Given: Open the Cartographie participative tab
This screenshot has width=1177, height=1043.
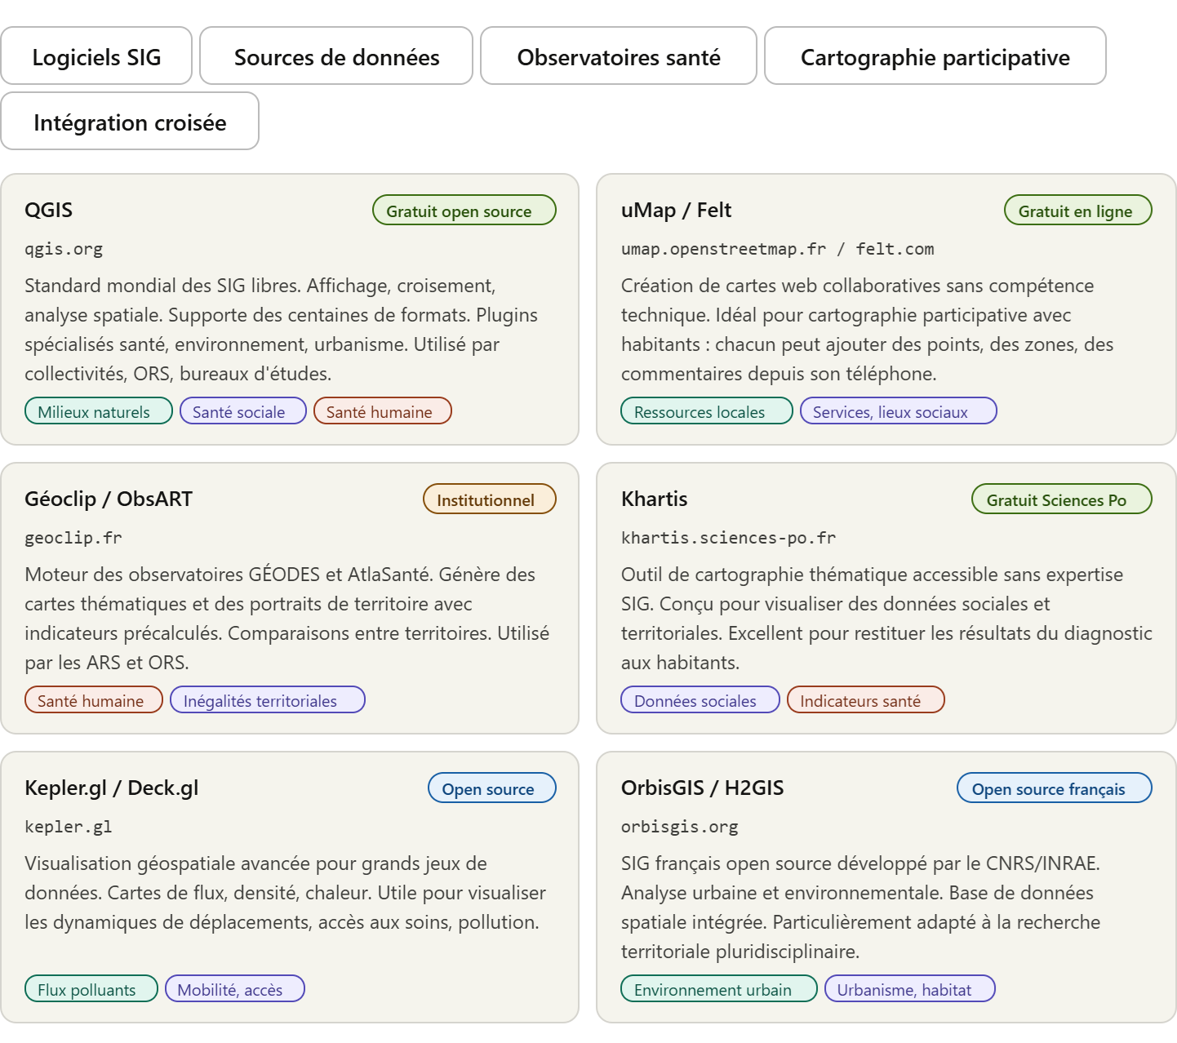Looking at the screenshot, I should (x=935, y=56).
